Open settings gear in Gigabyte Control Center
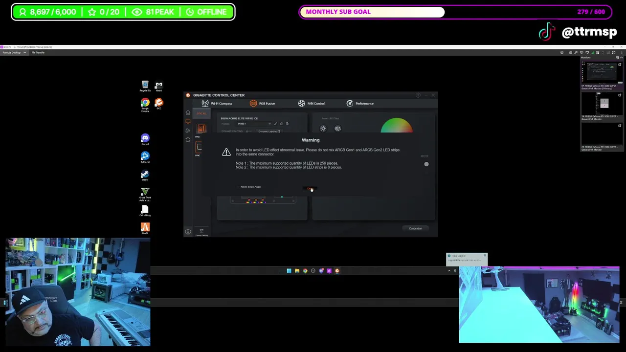Viewport: 626px width, 352px height. point(188,232)
